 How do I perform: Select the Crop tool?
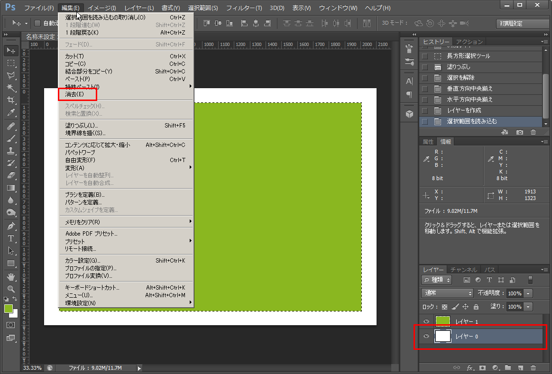tap(11, 100)
